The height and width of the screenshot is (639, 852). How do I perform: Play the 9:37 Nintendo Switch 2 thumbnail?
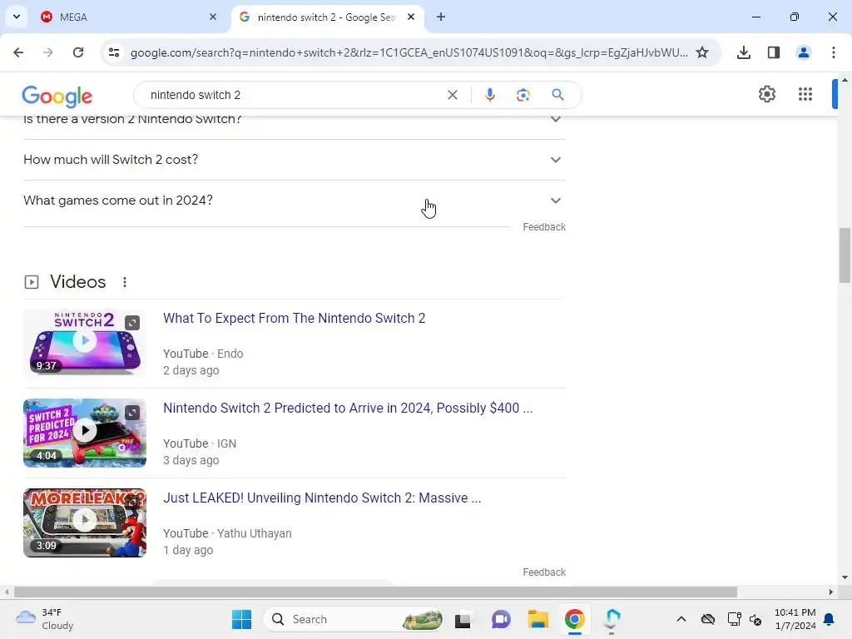85,343
